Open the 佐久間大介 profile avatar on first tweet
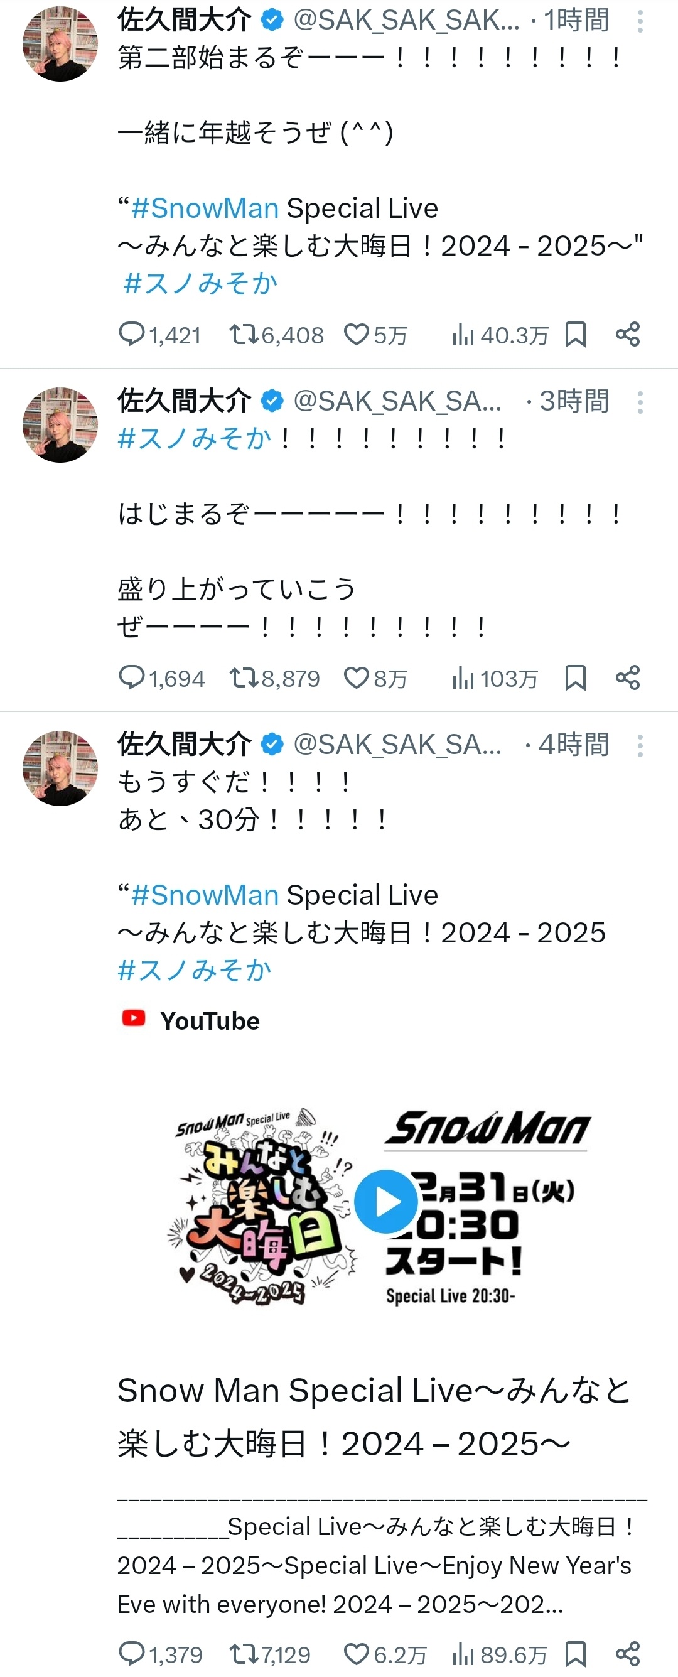Viewport: 678px width, 1677px height. pos(60,43)
